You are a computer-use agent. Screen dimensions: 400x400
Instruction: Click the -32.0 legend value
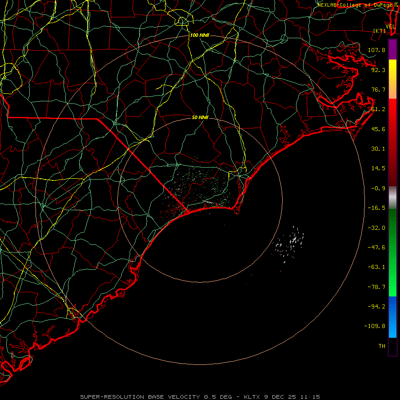tap(376, 228)
